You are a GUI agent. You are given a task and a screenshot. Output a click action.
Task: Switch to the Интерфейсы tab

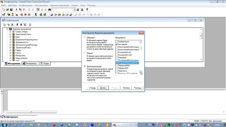(30, 64)
